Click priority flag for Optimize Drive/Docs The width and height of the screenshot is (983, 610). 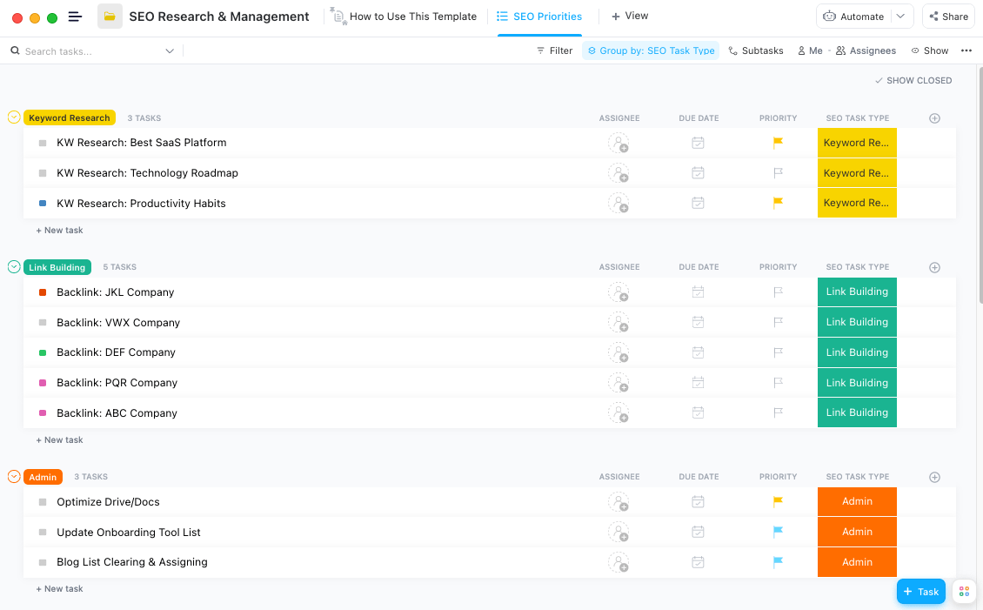pyautogui.click(x=778, y=502)
